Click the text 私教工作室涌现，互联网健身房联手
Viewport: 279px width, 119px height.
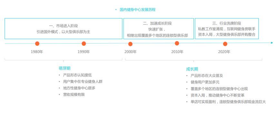227,29
